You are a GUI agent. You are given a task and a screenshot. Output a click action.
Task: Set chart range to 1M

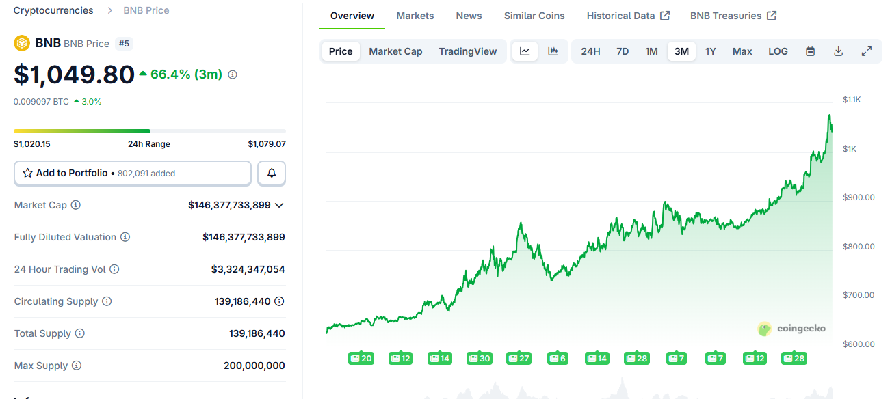(651, 51)
